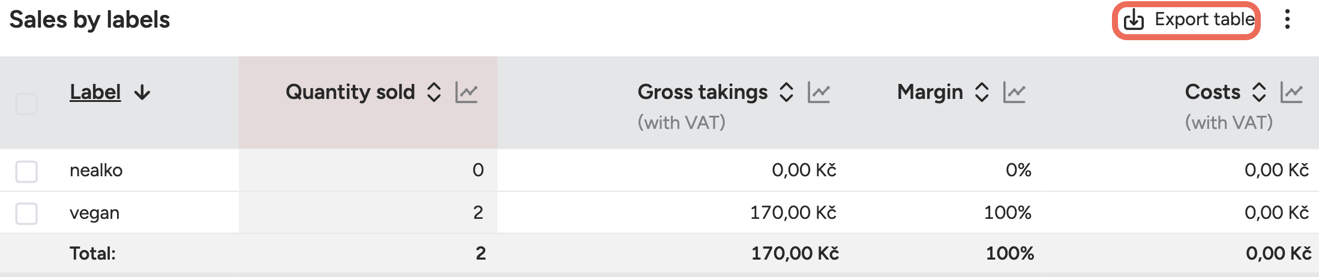Sort by Costs using sort arrows
This screenshot has width=1319, height=277.
1259,92
